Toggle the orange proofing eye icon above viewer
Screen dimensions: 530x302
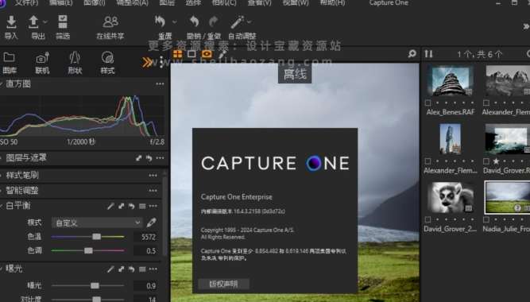click(x=207, y=54)
